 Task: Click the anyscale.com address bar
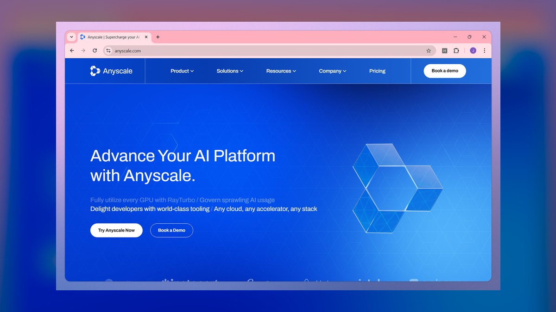pos(269,51)
